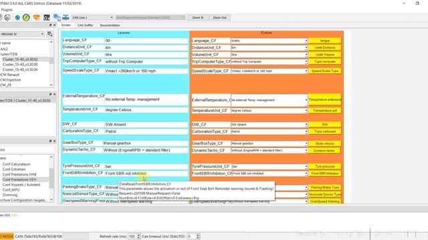This screenshot has height=240, width=428.
Task: Close the configuration tree panel
Action: (x=54, y=141)
